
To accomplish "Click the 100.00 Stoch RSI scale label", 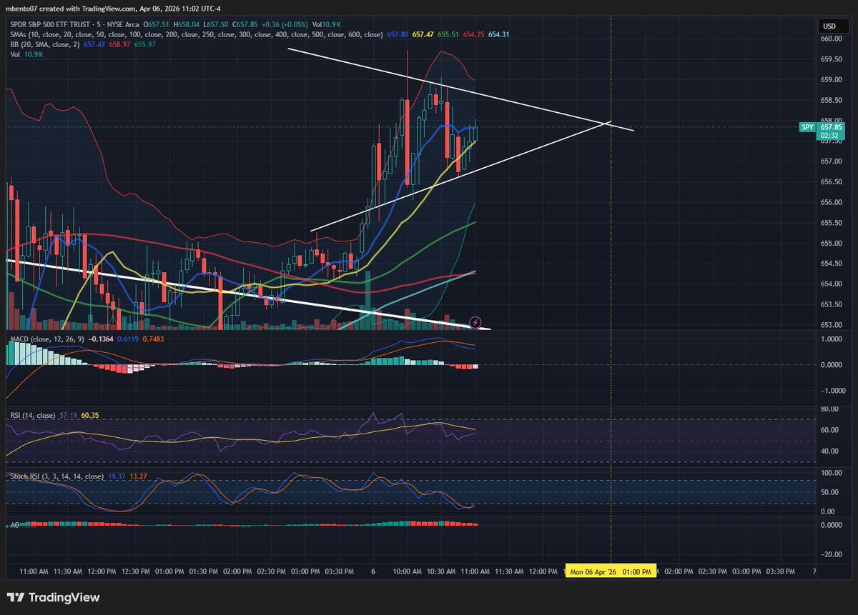I will pos(830,473).
